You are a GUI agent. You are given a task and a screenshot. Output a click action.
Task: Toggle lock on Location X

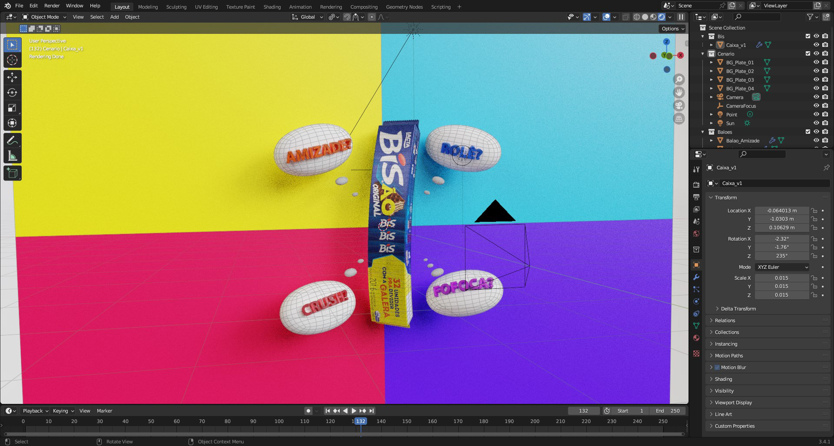[x=814, y=211]
